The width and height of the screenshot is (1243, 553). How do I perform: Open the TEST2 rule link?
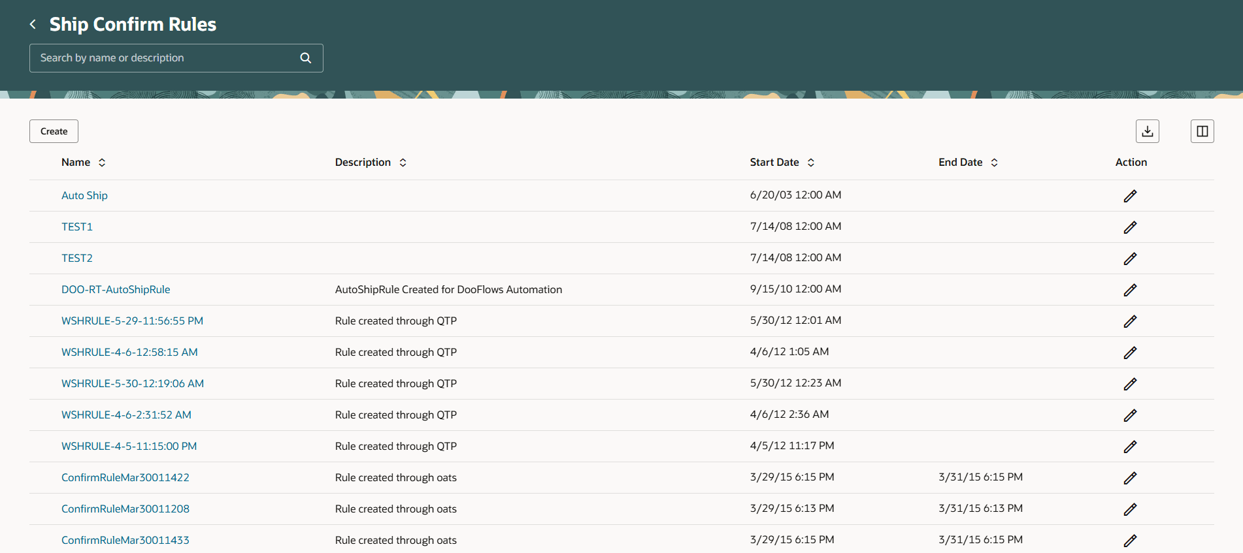(x=77, y=259)
